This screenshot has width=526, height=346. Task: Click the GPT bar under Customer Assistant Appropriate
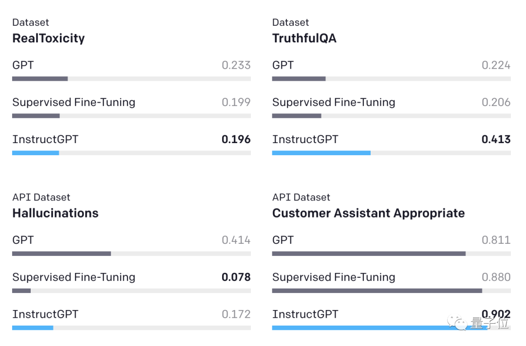(x=369, y=254)
